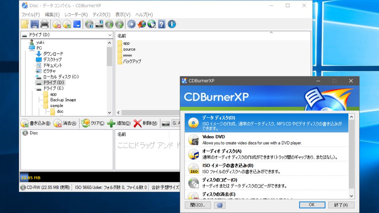Click the 消去(A) erase button

point(65,123)
